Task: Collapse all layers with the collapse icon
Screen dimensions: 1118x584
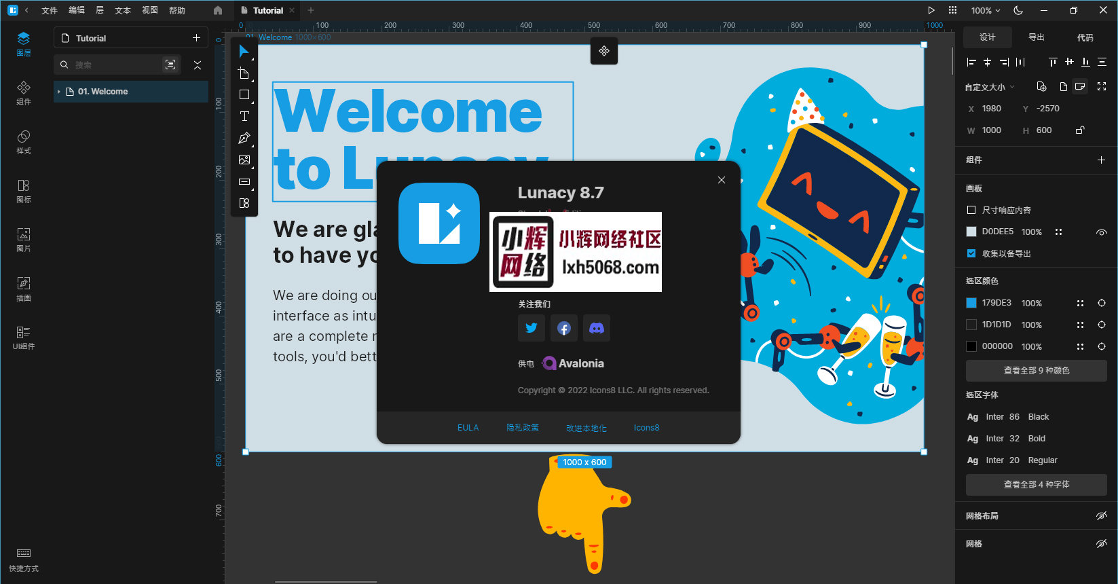Action: 198,65
